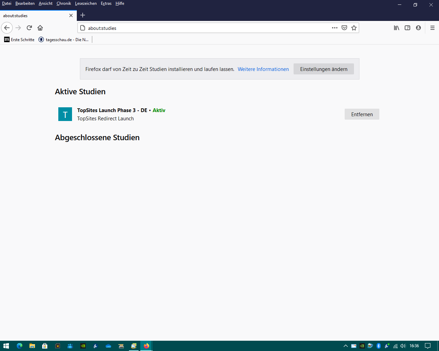Screen dimensions: 439x351
Task: Open the Extras menu
Action: coord(106,3)
